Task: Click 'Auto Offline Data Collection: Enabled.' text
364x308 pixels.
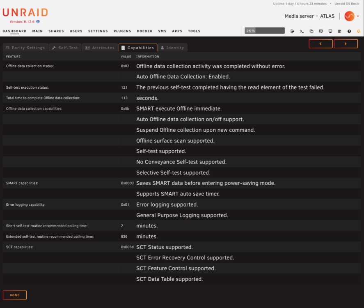Action: pos(183,77)
